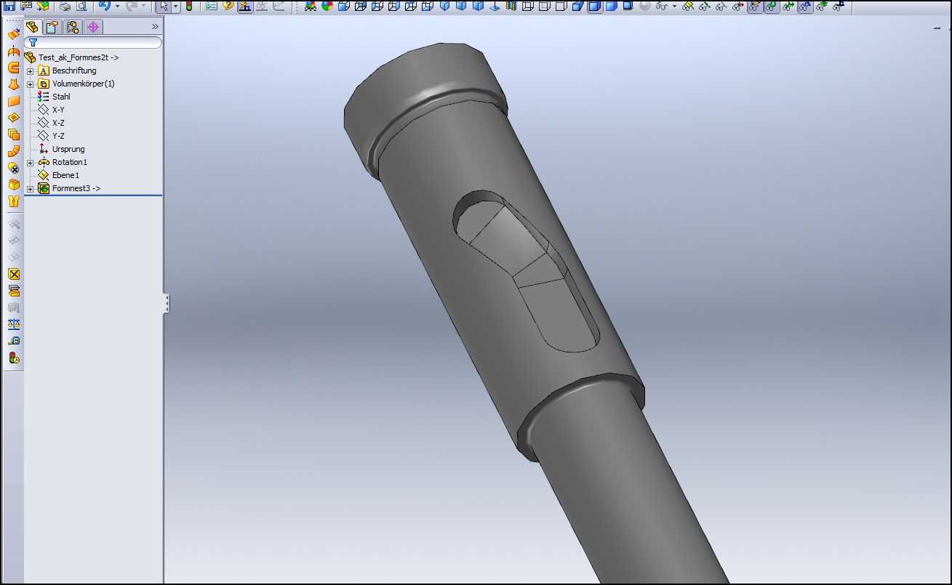
Task: Click the yellow crossed-box icon in left toolbar
Action: (x=13, y=274)
